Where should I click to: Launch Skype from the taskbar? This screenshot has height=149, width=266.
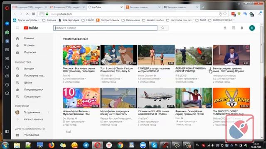pyautogui.click(x=154, y=145)
